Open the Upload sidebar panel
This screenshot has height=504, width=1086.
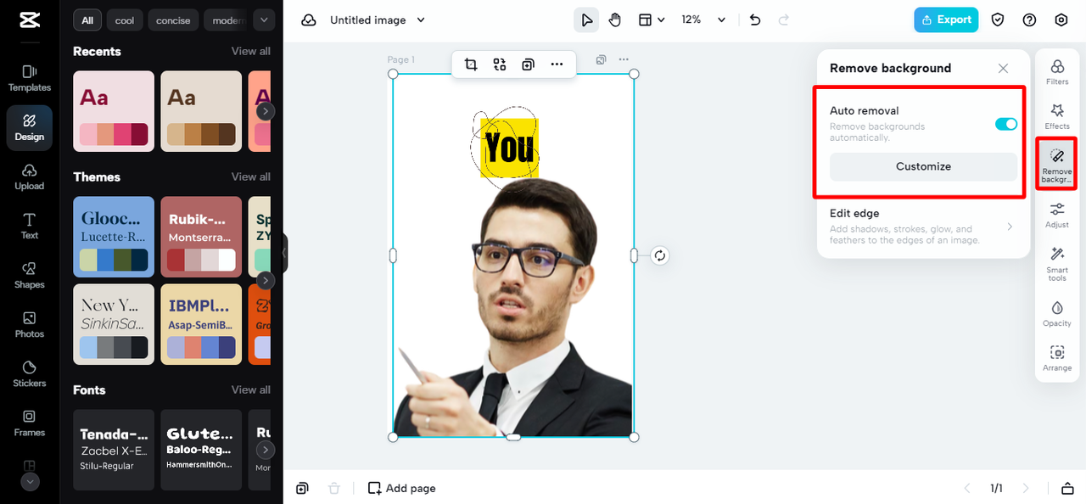[30, 176]
